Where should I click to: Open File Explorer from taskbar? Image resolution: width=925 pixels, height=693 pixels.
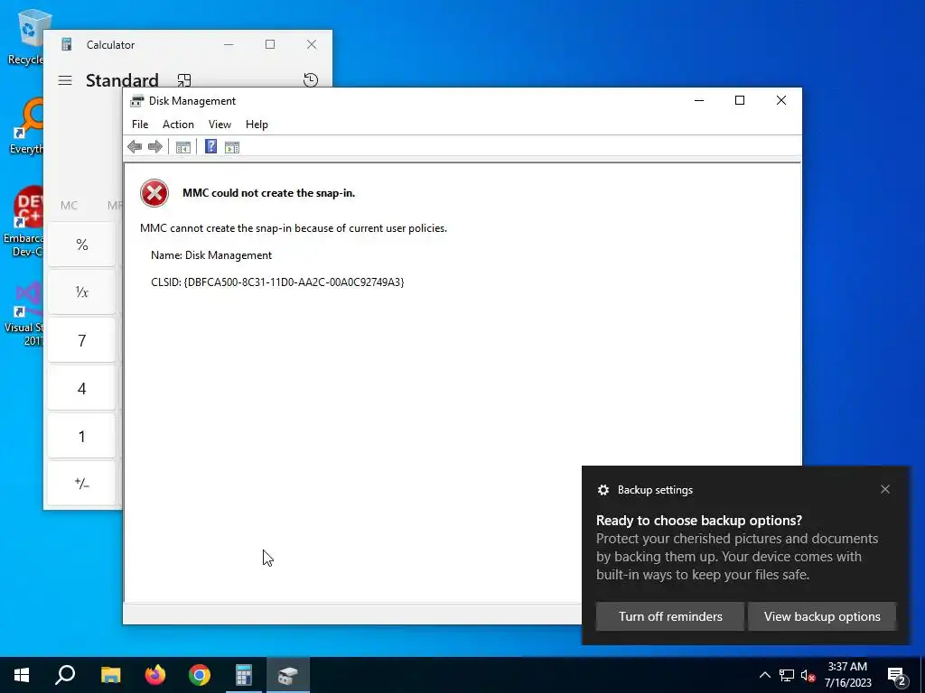(110, 675)
